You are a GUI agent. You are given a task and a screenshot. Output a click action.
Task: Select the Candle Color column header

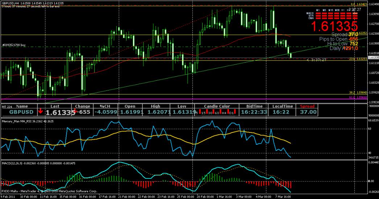217,106
